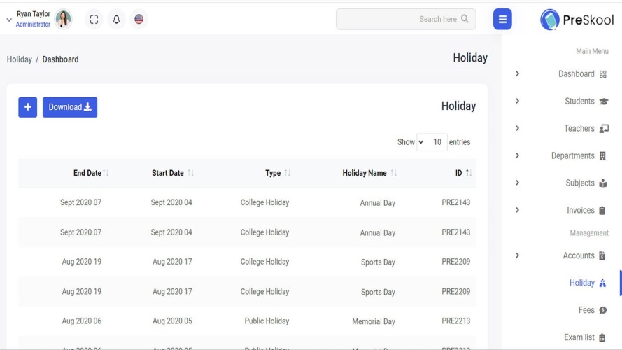
Task: Sort by the Holiday Name column arrows
Action: pos(393,173)
